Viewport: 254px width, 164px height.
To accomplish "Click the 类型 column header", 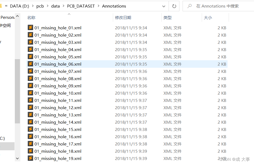I will [167, 18].
